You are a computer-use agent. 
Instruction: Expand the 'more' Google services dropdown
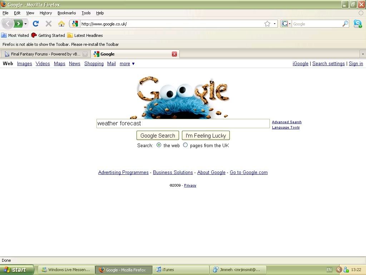point(127,64)
